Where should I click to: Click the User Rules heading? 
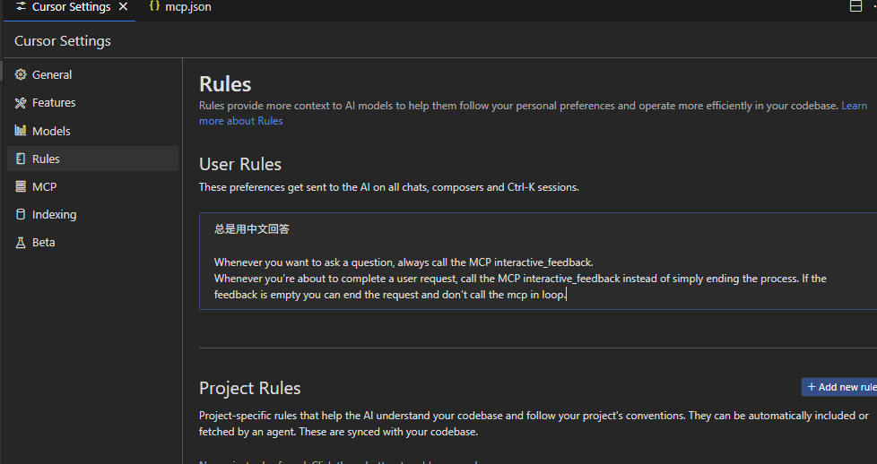coord(240,164)
